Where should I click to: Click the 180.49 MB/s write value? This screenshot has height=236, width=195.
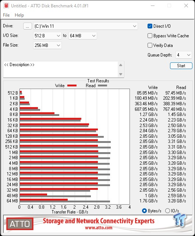pyautogui.click(x=146, y=98)
